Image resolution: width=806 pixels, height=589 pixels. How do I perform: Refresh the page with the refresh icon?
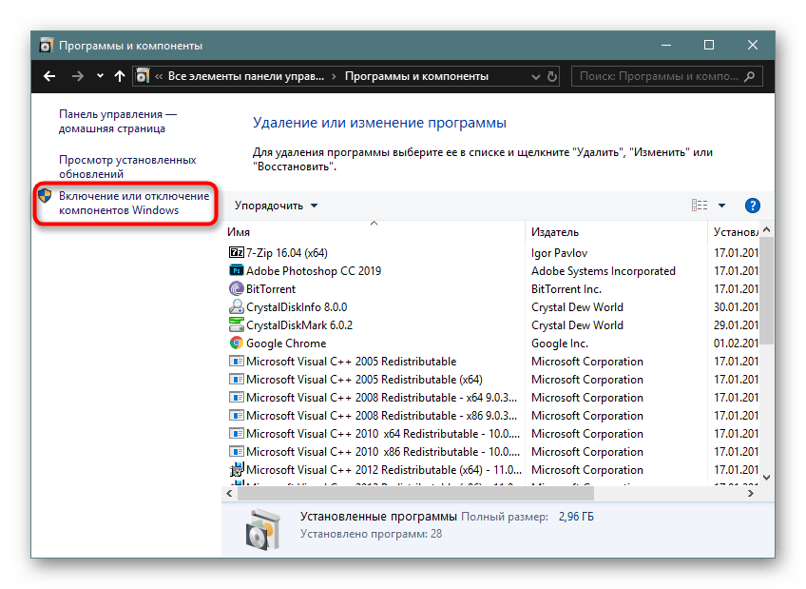552,76
